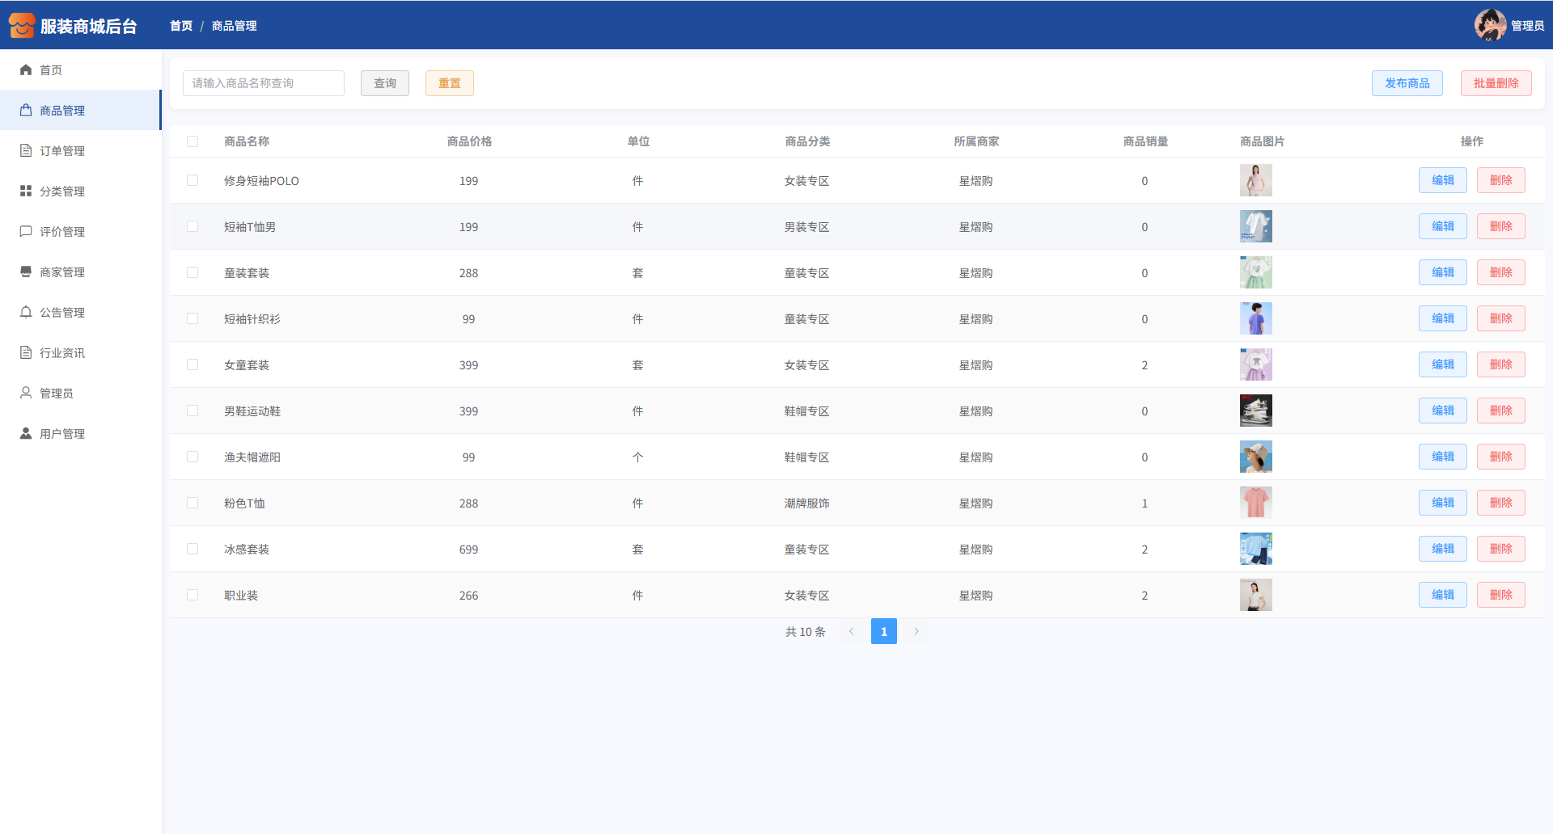Click the 公告管理 bell icon
Screen dimensions: 1553x834
26,313
